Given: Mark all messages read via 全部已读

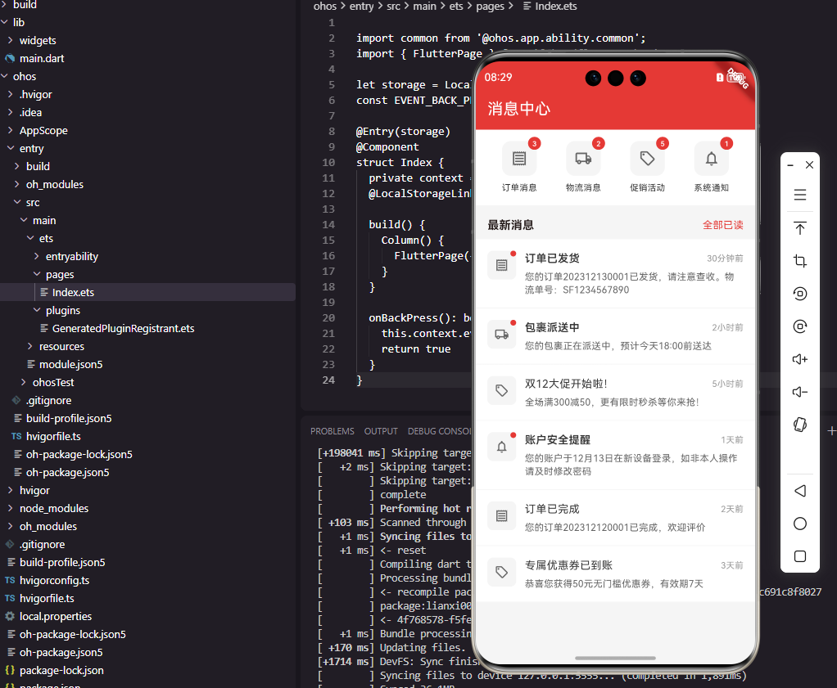Looking at the screenshot, I should pyautogui.click(x=723, y=225).
